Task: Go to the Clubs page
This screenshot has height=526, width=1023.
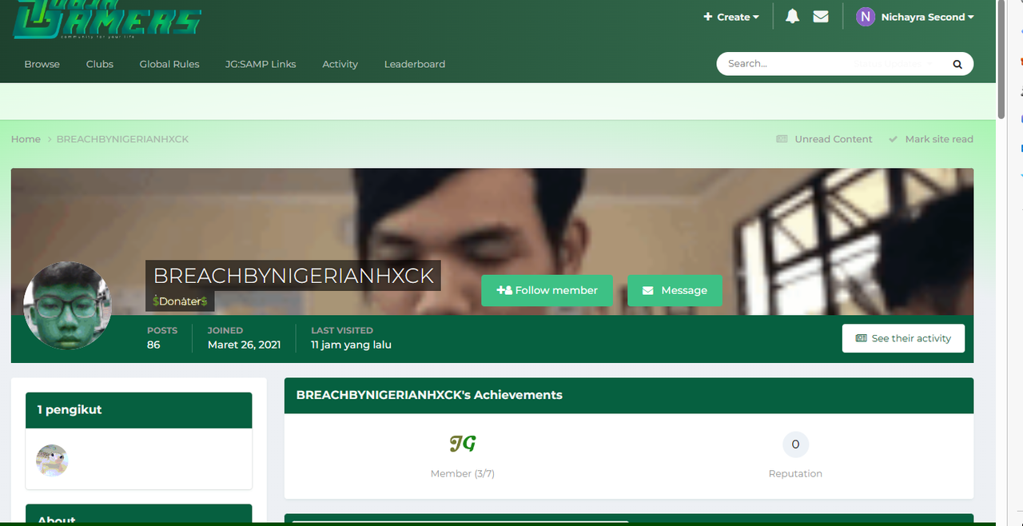Action: (100, 64)
